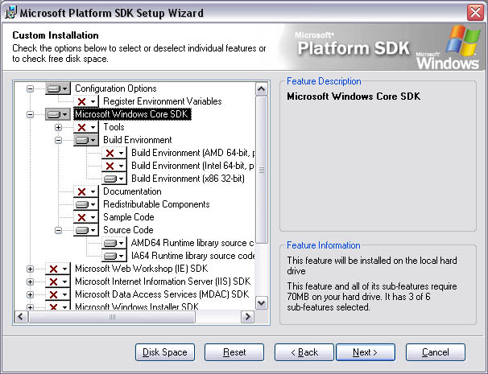The height and width of the screenshot is (374, 488).
Task: Select IA64 Runtime library source code label
Action: tap(193, 256)
